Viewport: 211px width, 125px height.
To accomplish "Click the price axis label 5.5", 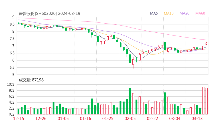I will 12,67.
